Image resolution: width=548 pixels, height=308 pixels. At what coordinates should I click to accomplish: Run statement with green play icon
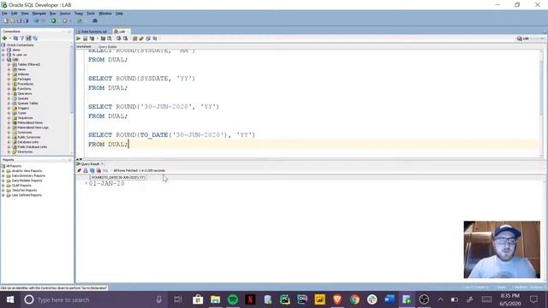[x=79, y=38]
